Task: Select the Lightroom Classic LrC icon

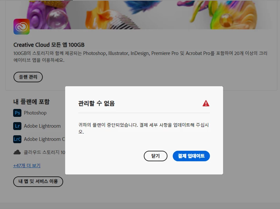Action: click(x=17, y=139)
